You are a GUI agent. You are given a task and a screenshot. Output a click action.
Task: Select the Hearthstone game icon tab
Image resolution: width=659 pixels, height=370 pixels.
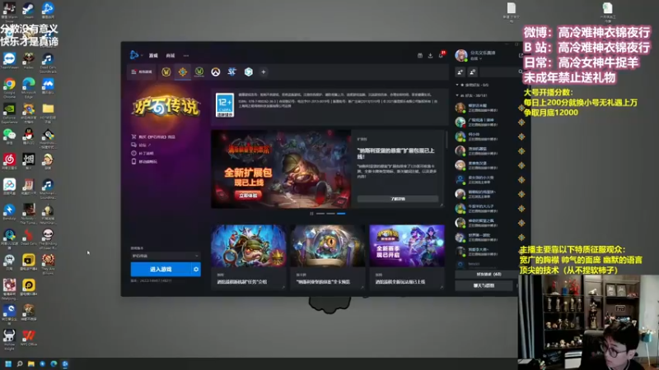182,72
